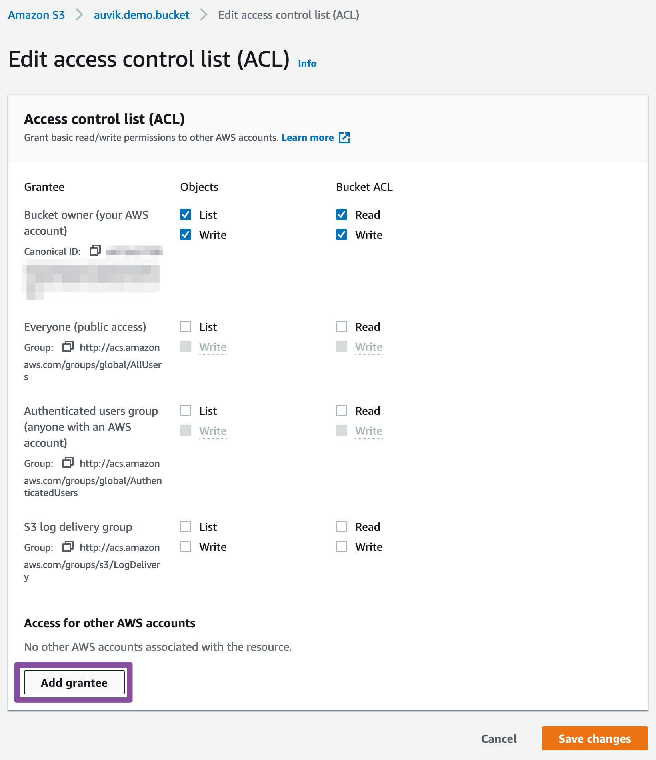
Task: Save changes to the ACL
Action: coord(595,738)
